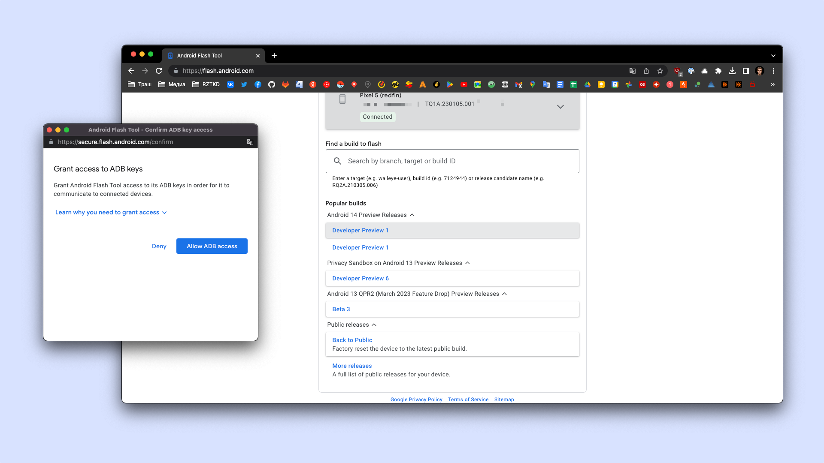This screenshot has height=463, width=824.
Task: Click the GitHub icon in bookmarks bar
Action: coord(270,85)
